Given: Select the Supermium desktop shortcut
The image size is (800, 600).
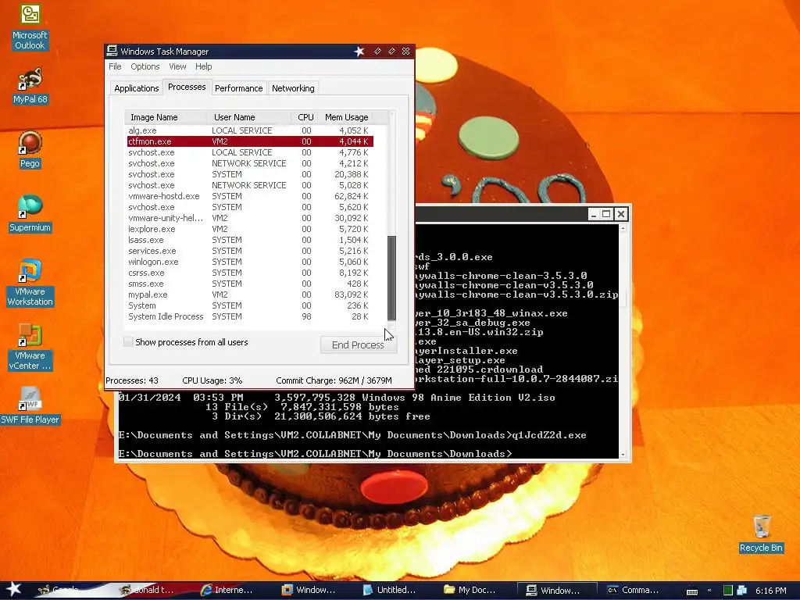Looking at the screenshot, I should pos(30,214).
